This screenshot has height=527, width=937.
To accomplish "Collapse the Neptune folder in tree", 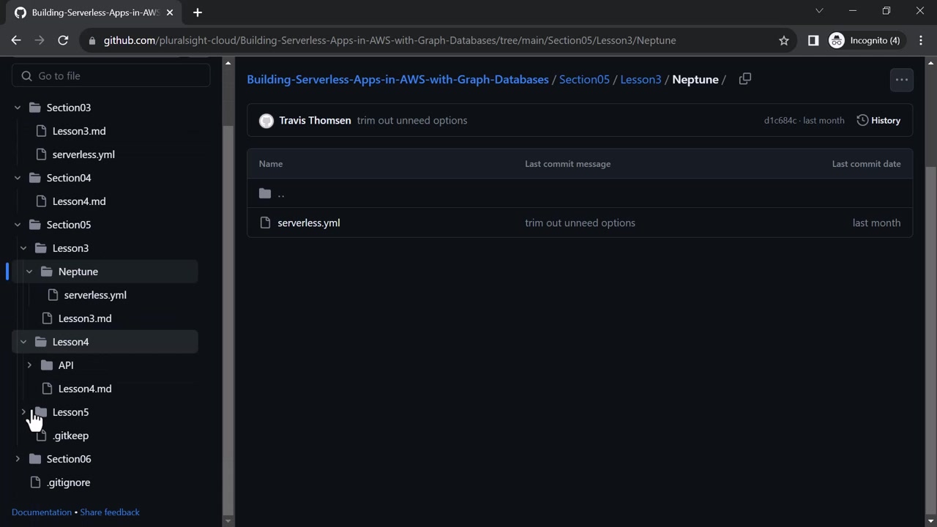I will (x=29, y=272).
